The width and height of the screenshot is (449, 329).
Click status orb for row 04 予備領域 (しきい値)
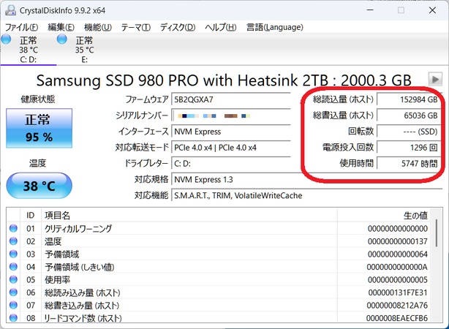[x=13, y=267]
